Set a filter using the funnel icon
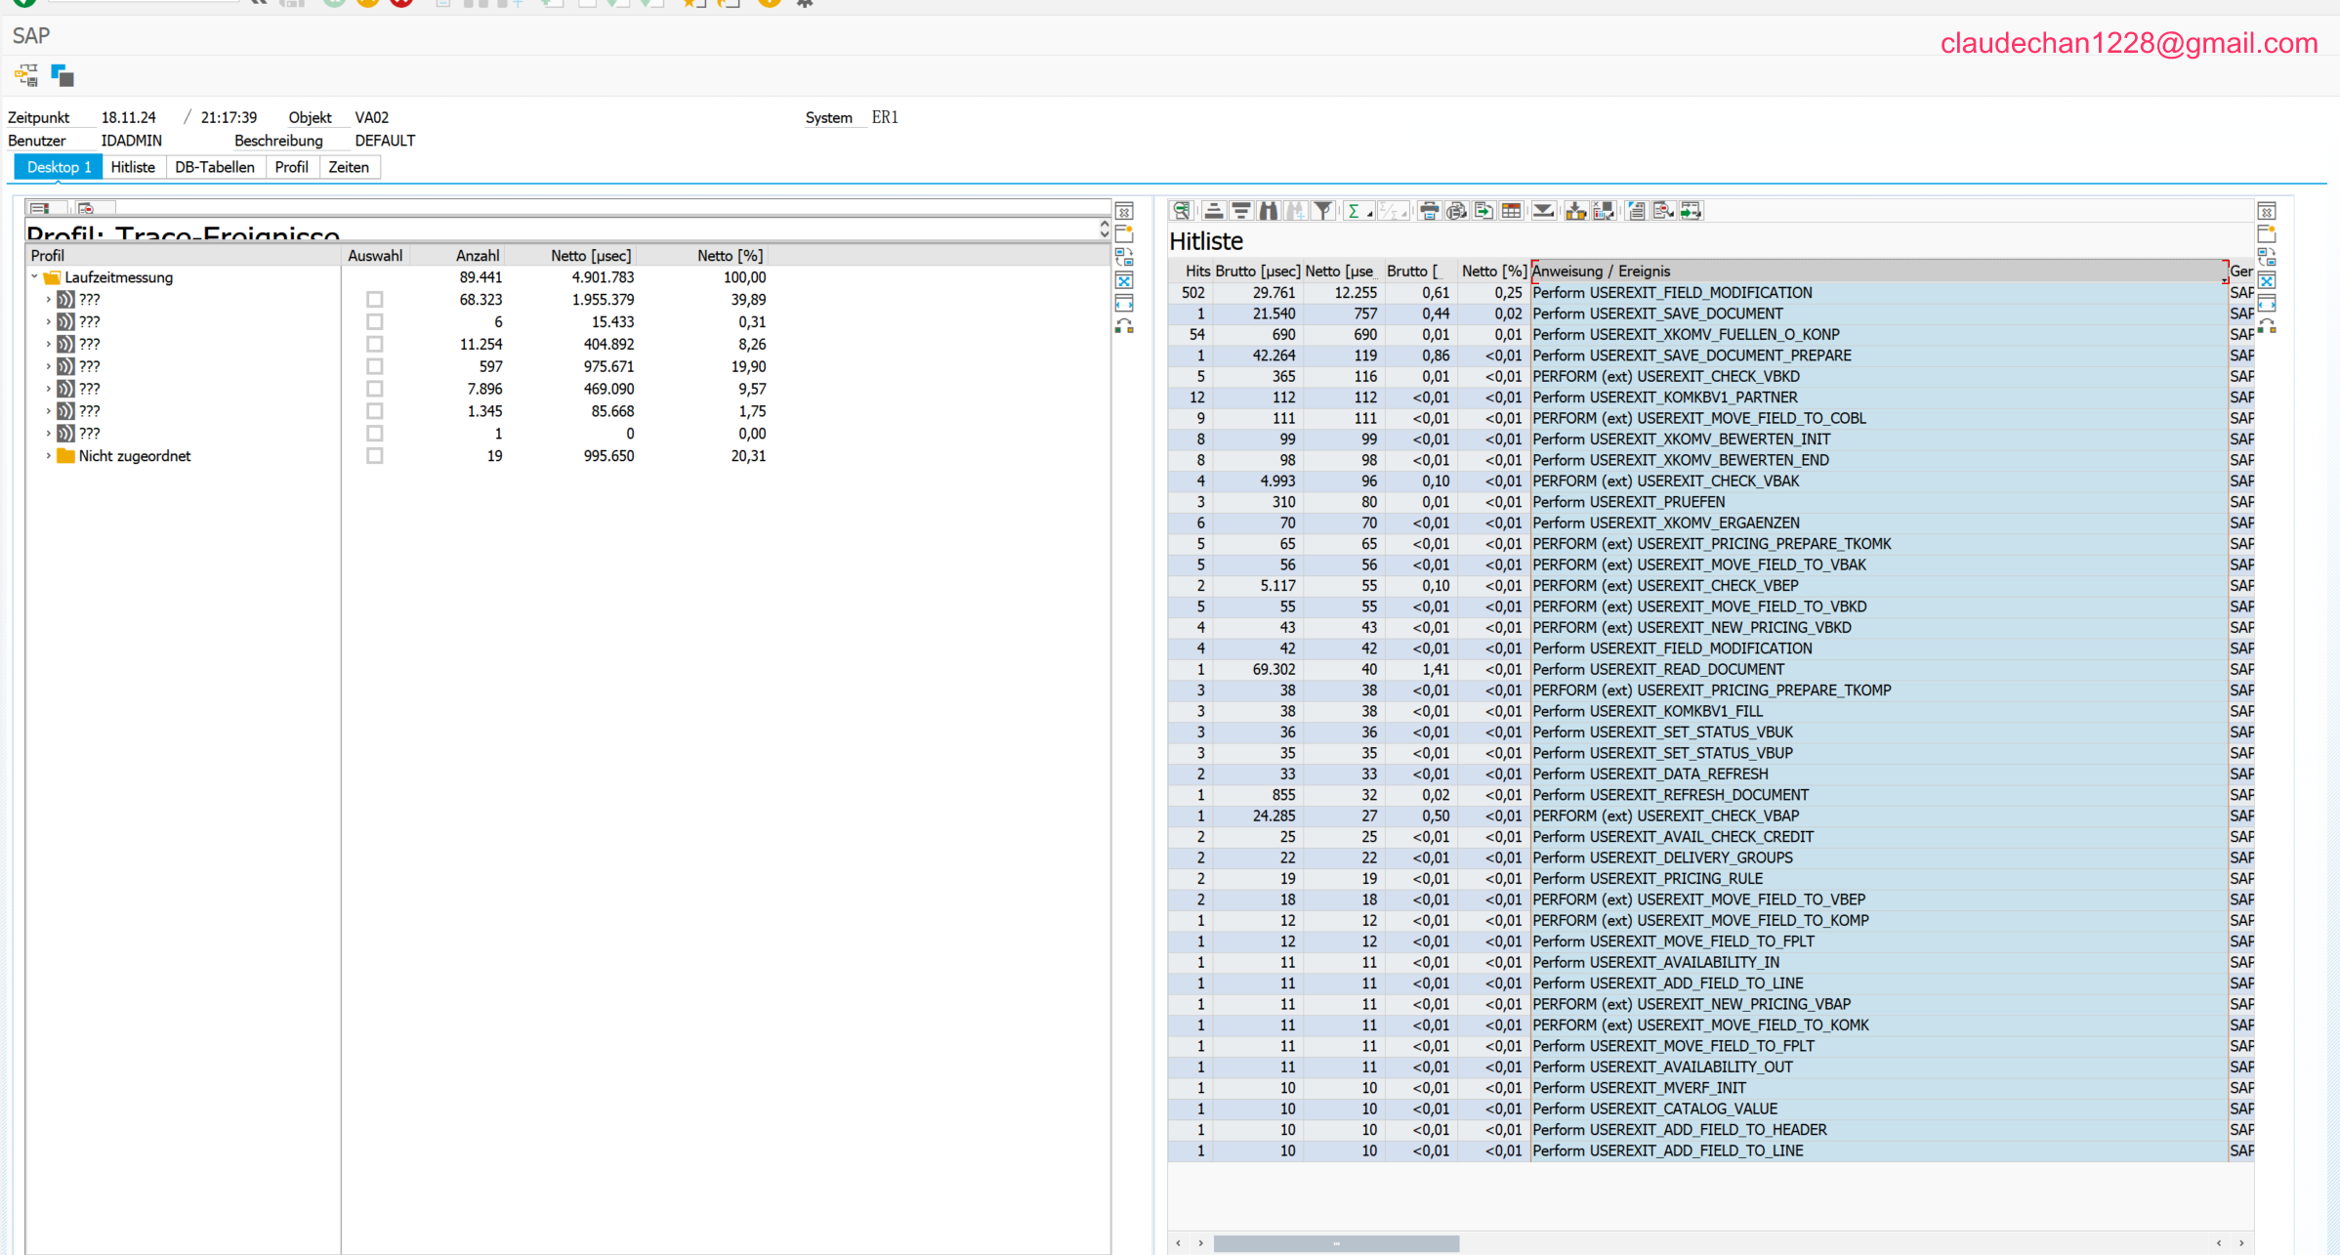This screenshot has width=2340, height=1255. 1323,211
